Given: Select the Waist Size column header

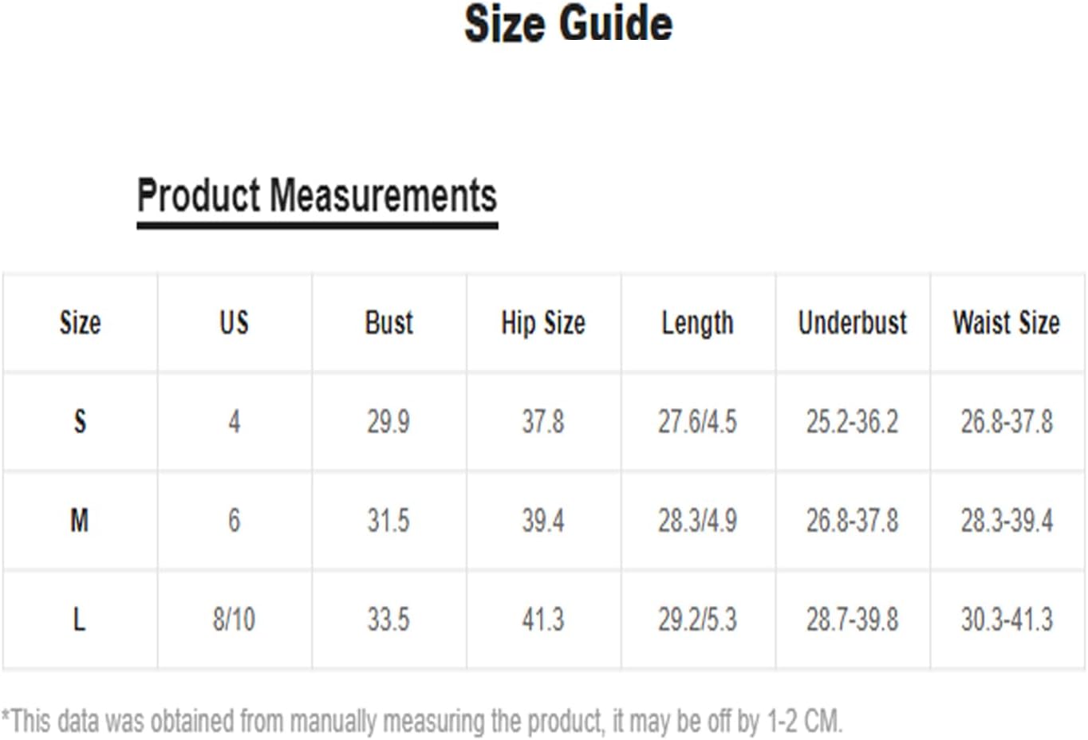Looking at the screenshot, I should tap(1007, 323).
